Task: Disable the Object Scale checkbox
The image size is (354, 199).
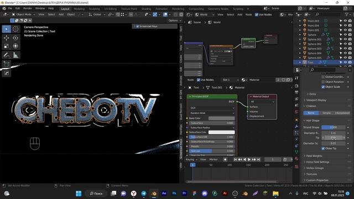Action: (323, 87)
